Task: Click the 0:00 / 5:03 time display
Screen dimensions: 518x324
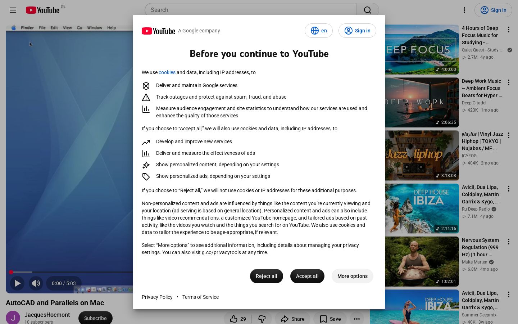Action: pyautogui.click(x=64, y=283)
